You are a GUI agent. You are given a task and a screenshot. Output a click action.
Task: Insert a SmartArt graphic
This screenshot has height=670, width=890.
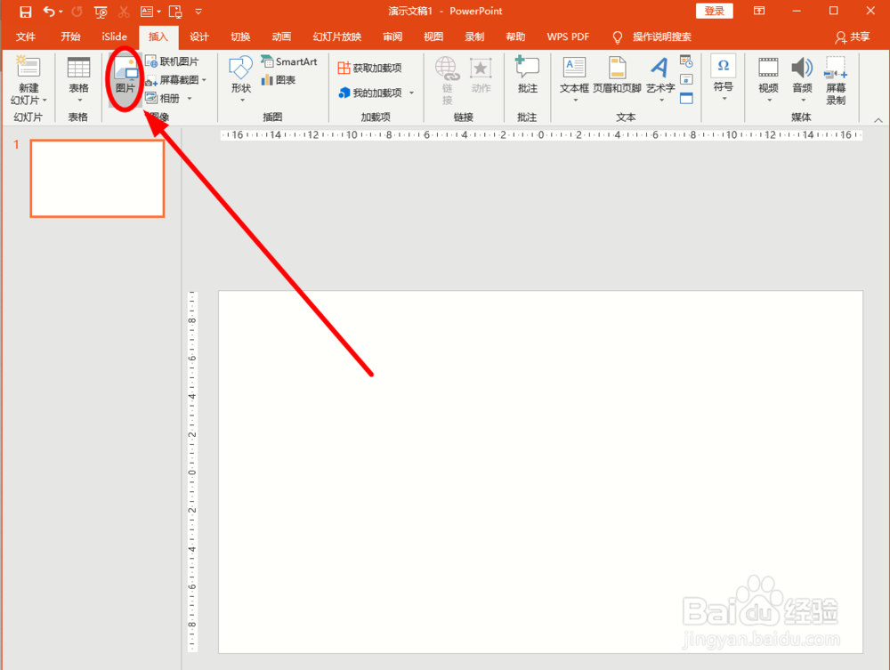(289, 61)
